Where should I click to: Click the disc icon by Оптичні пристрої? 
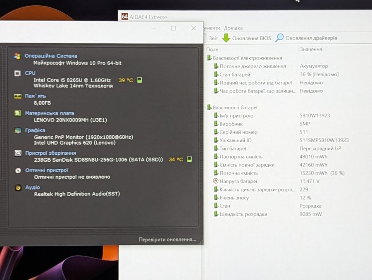(x=18, y=170)
